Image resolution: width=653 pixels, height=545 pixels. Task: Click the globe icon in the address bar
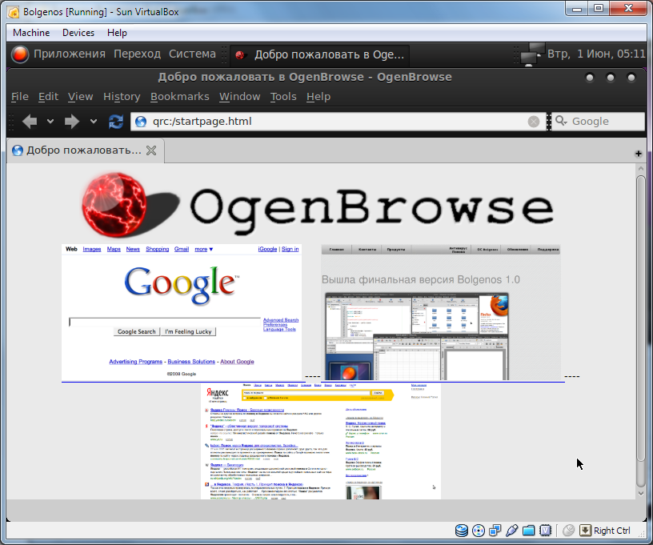(141, 122)
